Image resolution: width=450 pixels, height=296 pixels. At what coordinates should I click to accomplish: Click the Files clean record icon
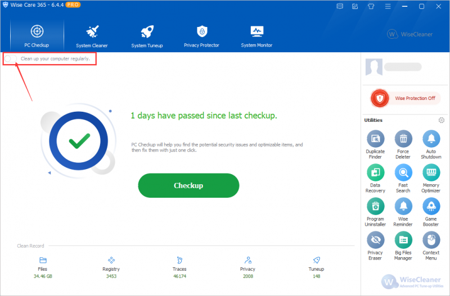[43, 260]
